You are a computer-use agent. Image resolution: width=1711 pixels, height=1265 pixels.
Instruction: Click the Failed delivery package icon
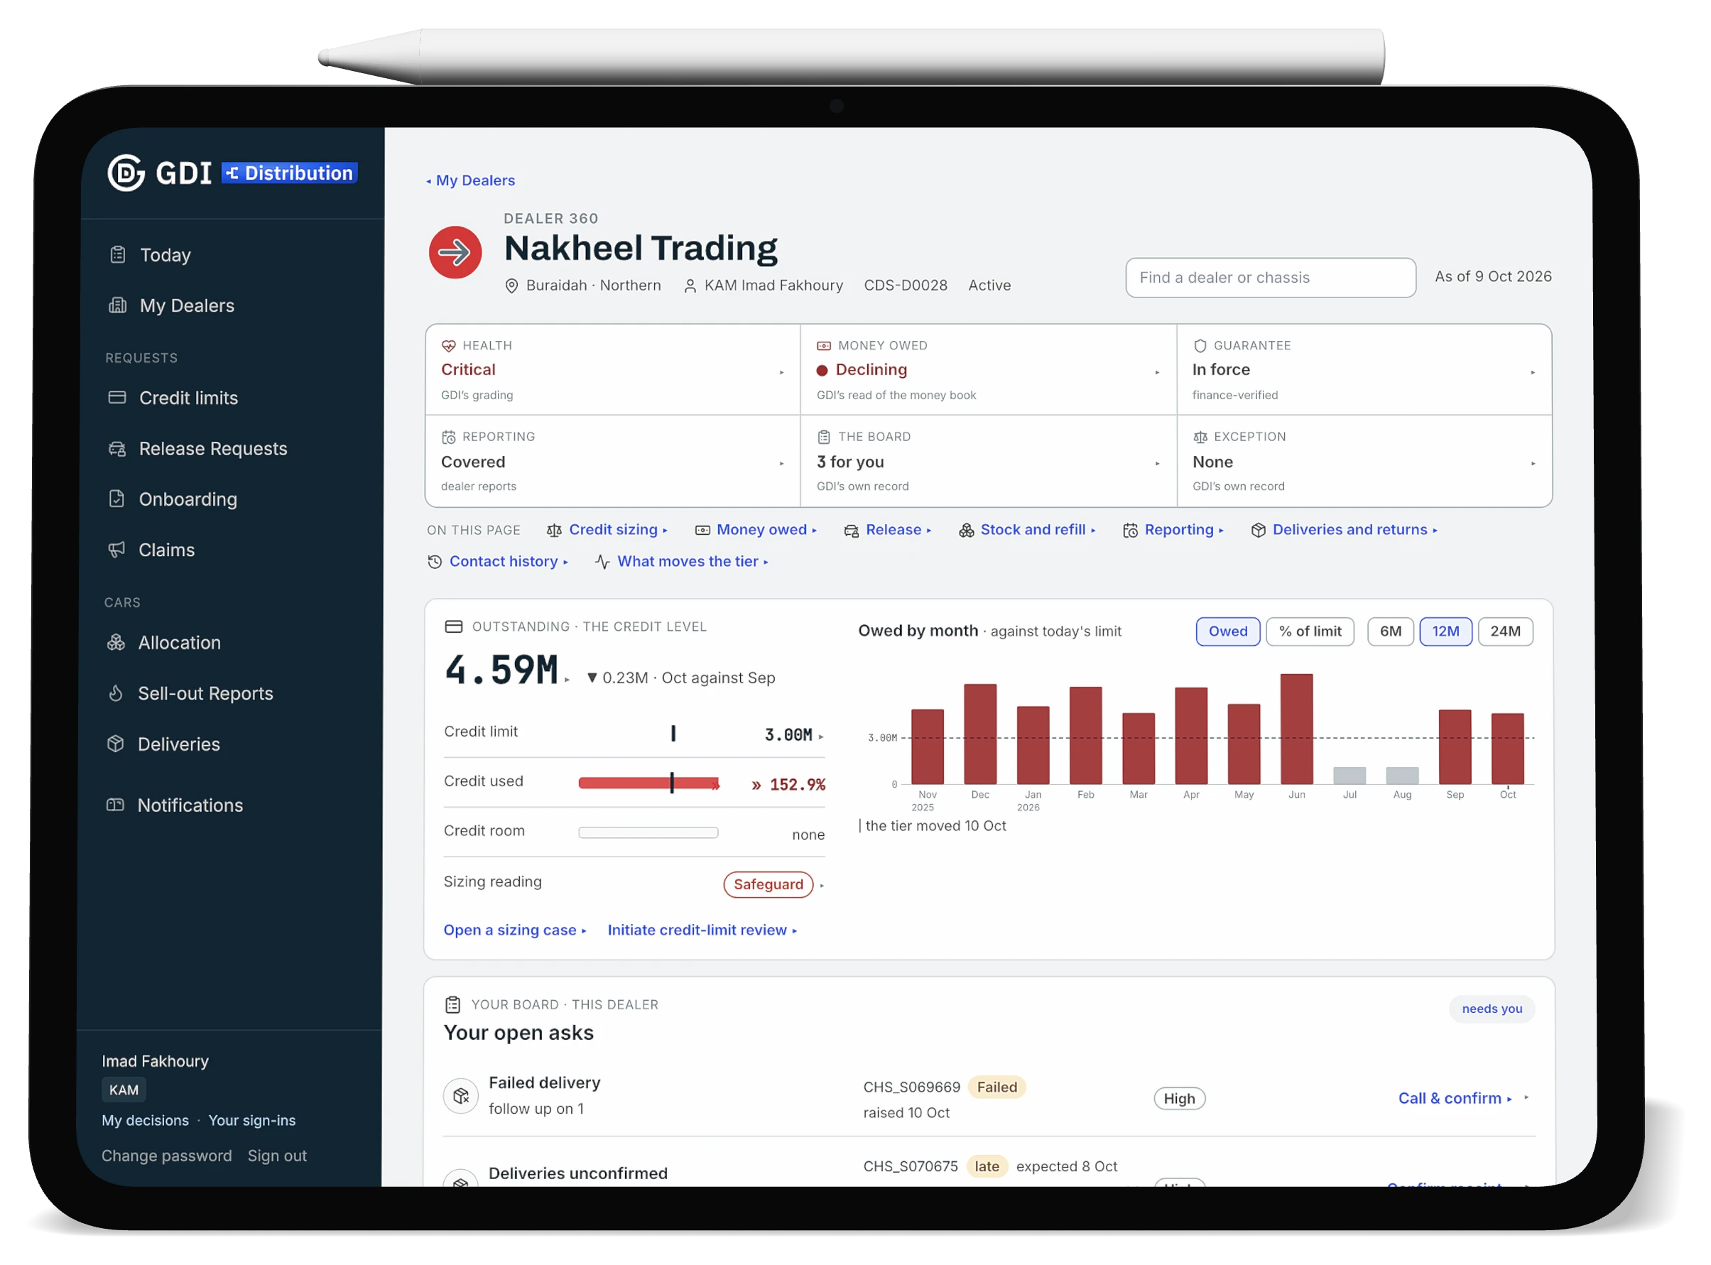[461, 1096]
